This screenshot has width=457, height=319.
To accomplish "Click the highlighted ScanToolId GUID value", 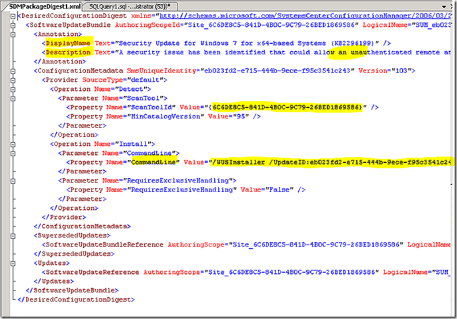I will (x=288, y=107).
